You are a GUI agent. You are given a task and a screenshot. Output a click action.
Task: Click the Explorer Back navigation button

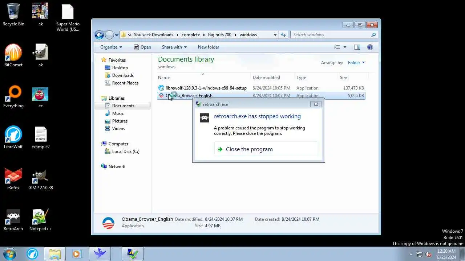coord(99,35)
